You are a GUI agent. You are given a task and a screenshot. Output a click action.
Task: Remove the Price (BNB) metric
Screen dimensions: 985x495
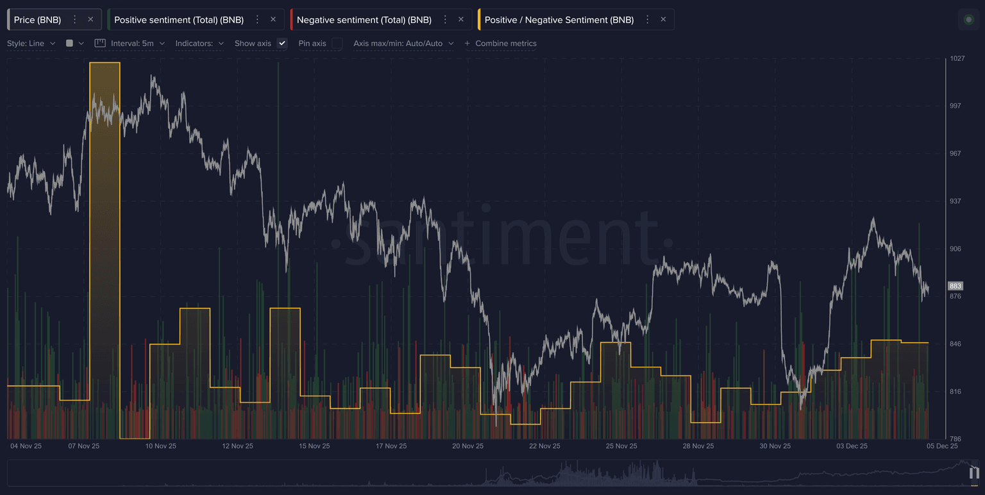[x=90, y=20]
